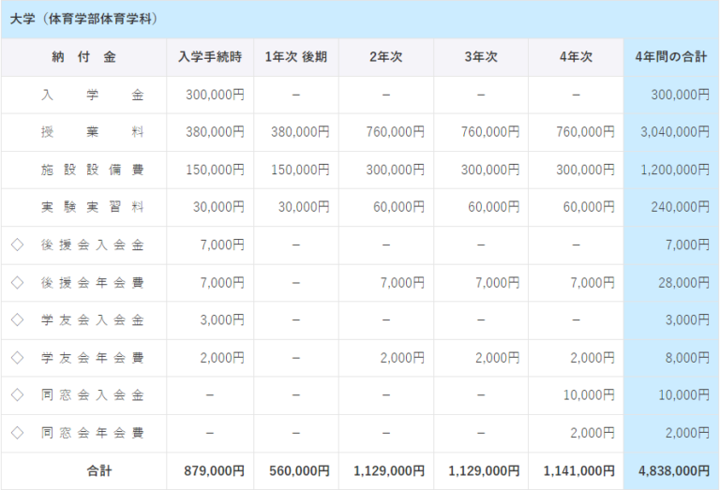Click the 4,838,000円 grand total cell

click(673, 470)
